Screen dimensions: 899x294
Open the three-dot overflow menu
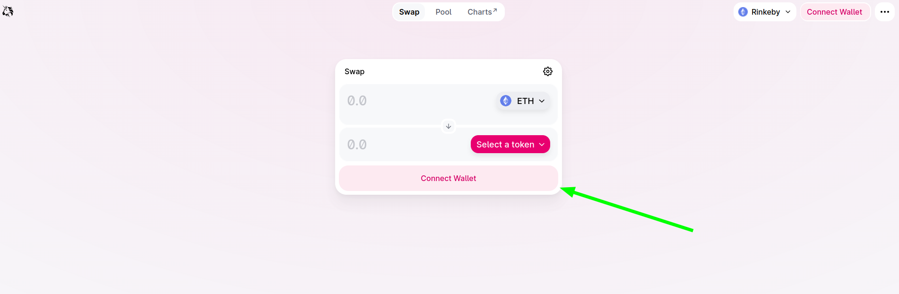tap(885, 11)
